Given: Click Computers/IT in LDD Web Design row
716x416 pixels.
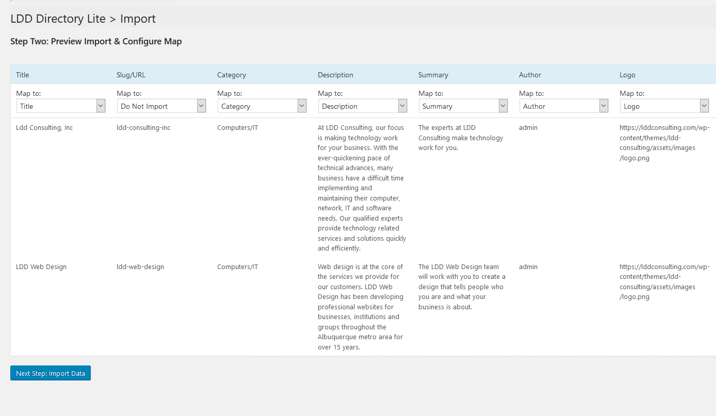Looking at the screenshot, I should coord(238,267).
